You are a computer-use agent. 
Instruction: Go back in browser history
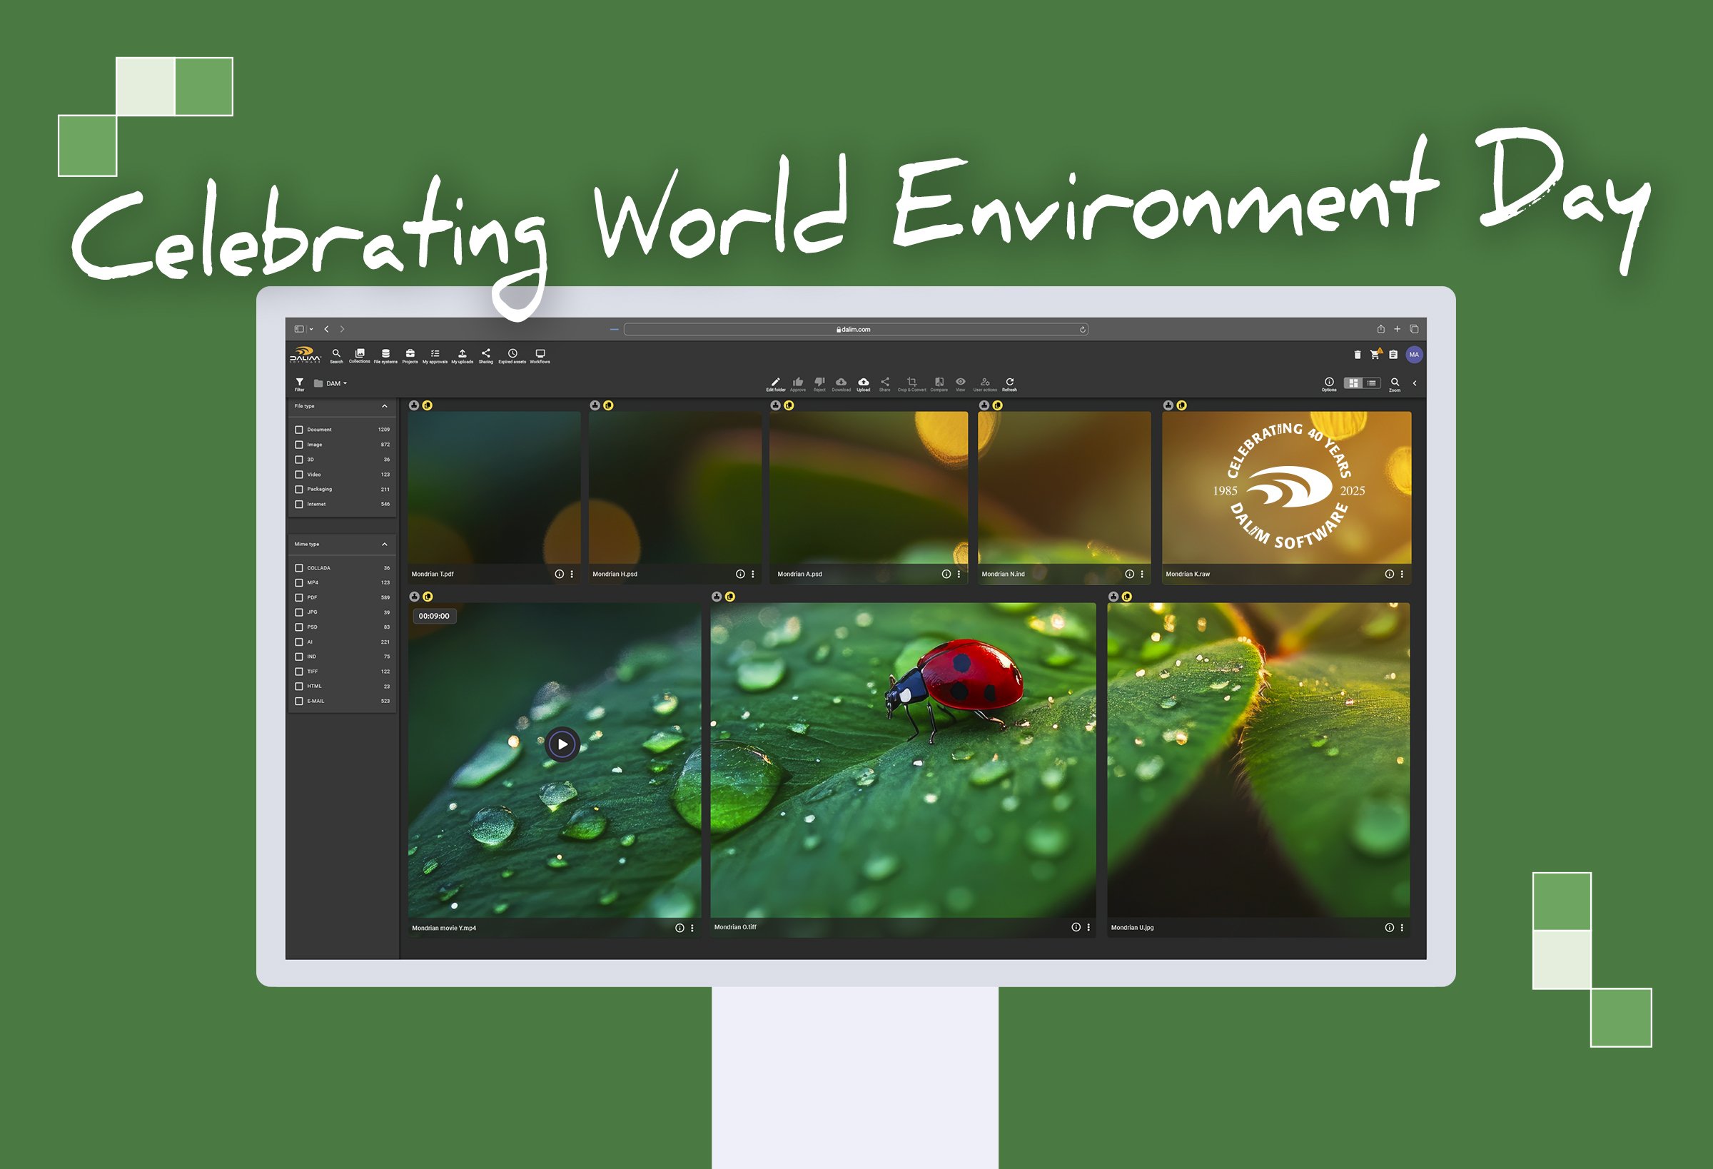325,330
